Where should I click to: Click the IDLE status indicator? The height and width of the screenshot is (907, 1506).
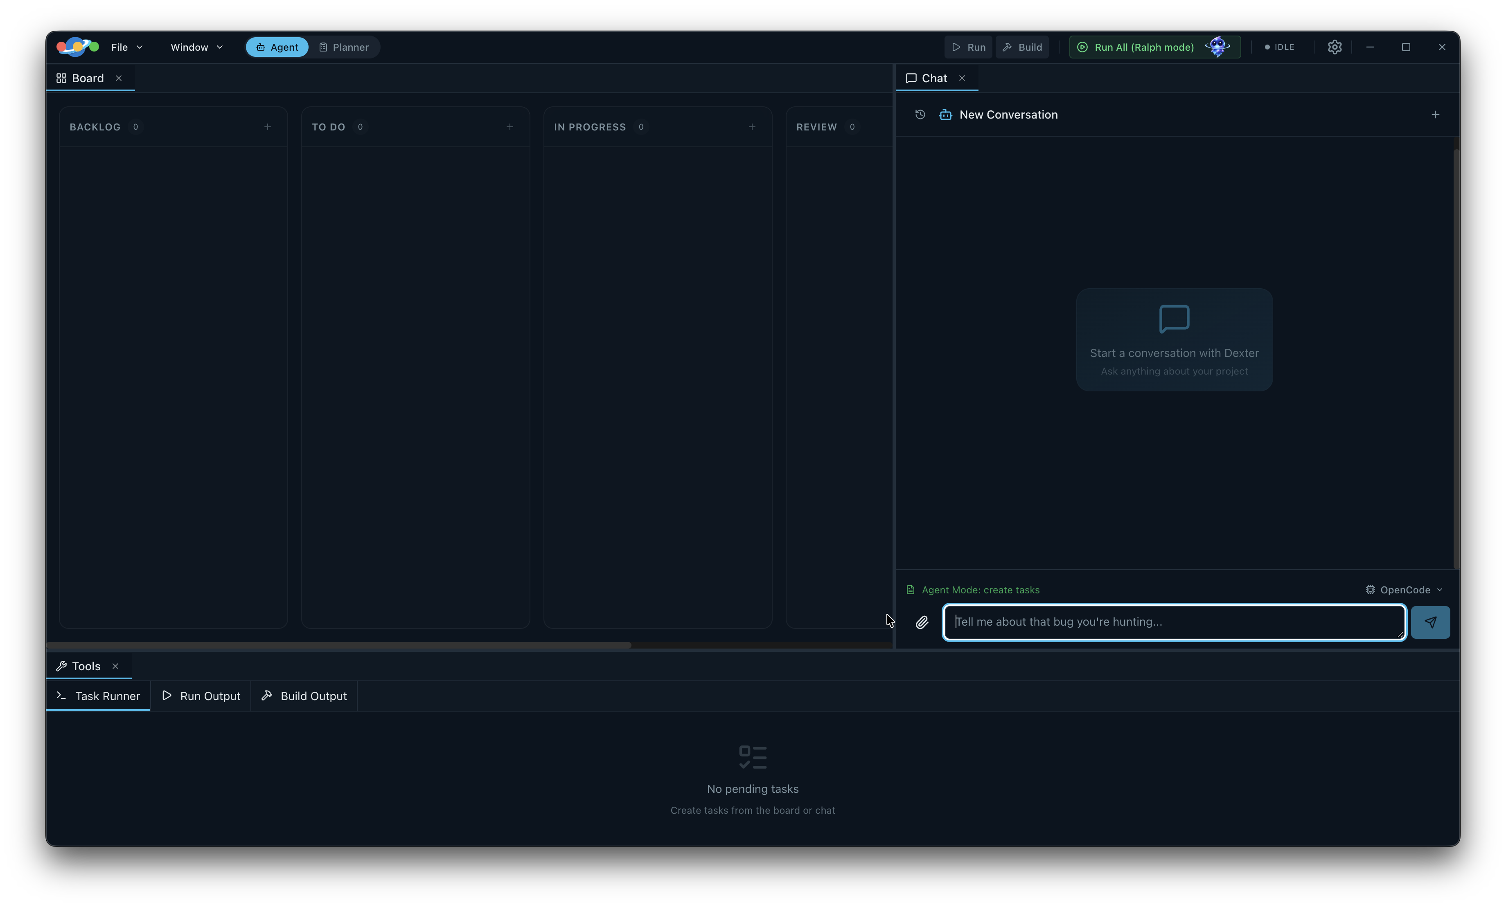(1279, 47)
